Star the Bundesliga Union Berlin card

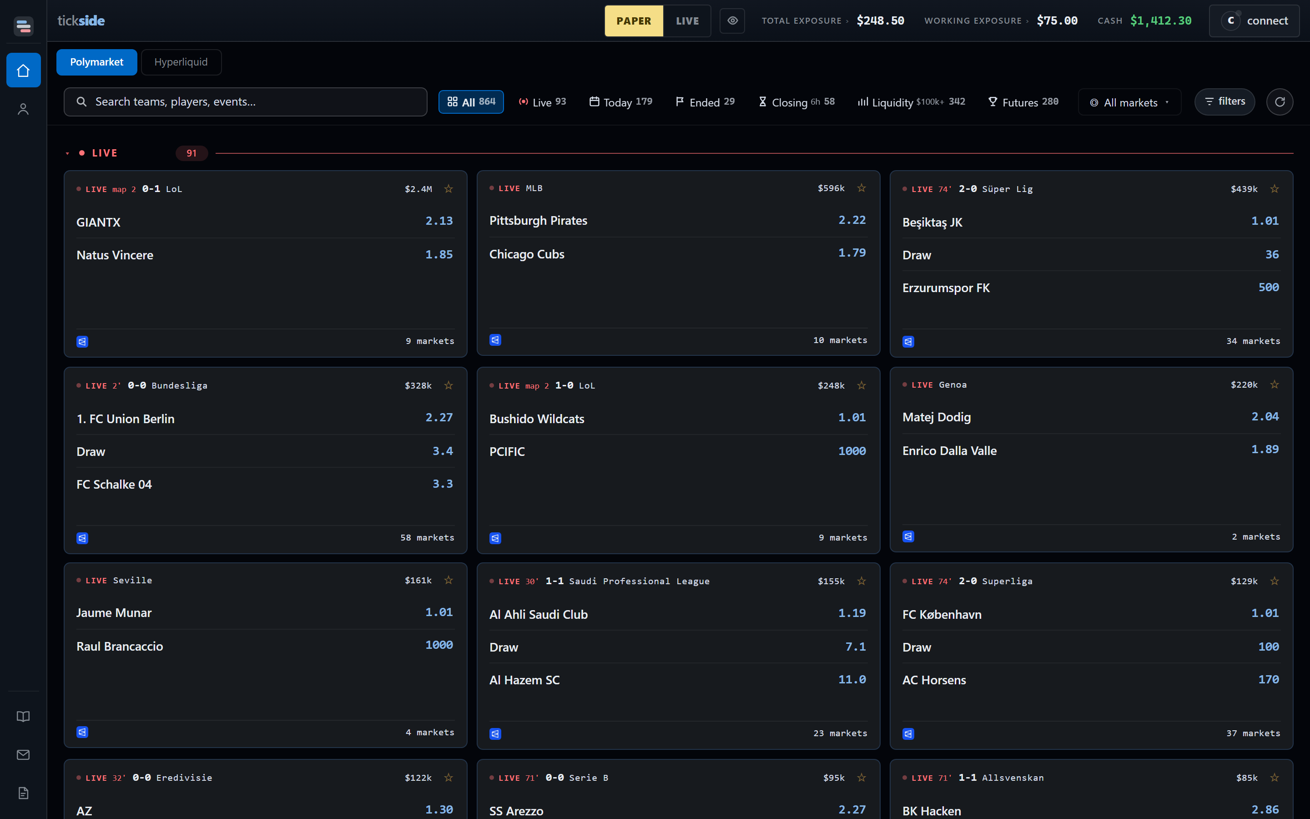pyautogui.click(x=449, y=385)
